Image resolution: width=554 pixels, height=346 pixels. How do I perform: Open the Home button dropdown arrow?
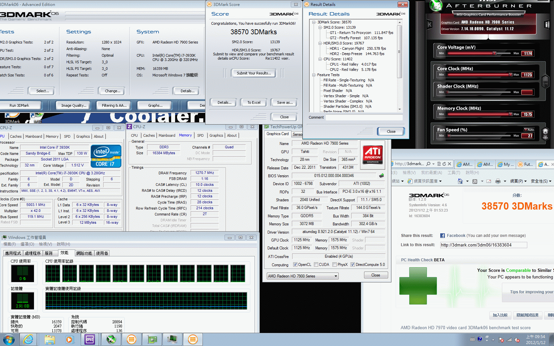(467, 181)
